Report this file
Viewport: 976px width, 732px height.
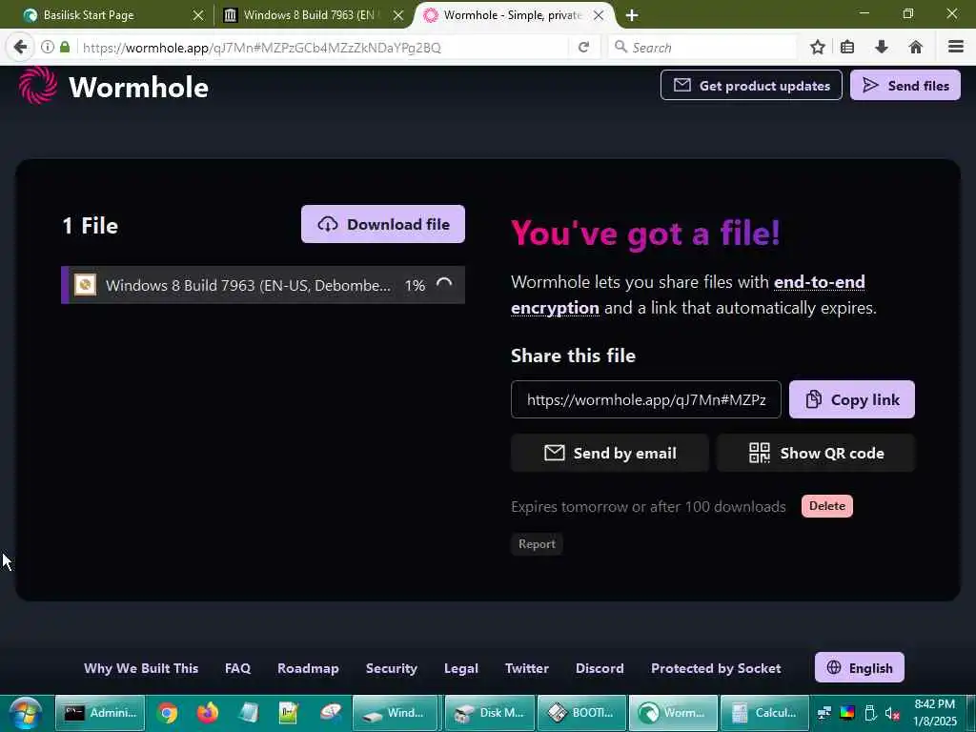(537, 544)
